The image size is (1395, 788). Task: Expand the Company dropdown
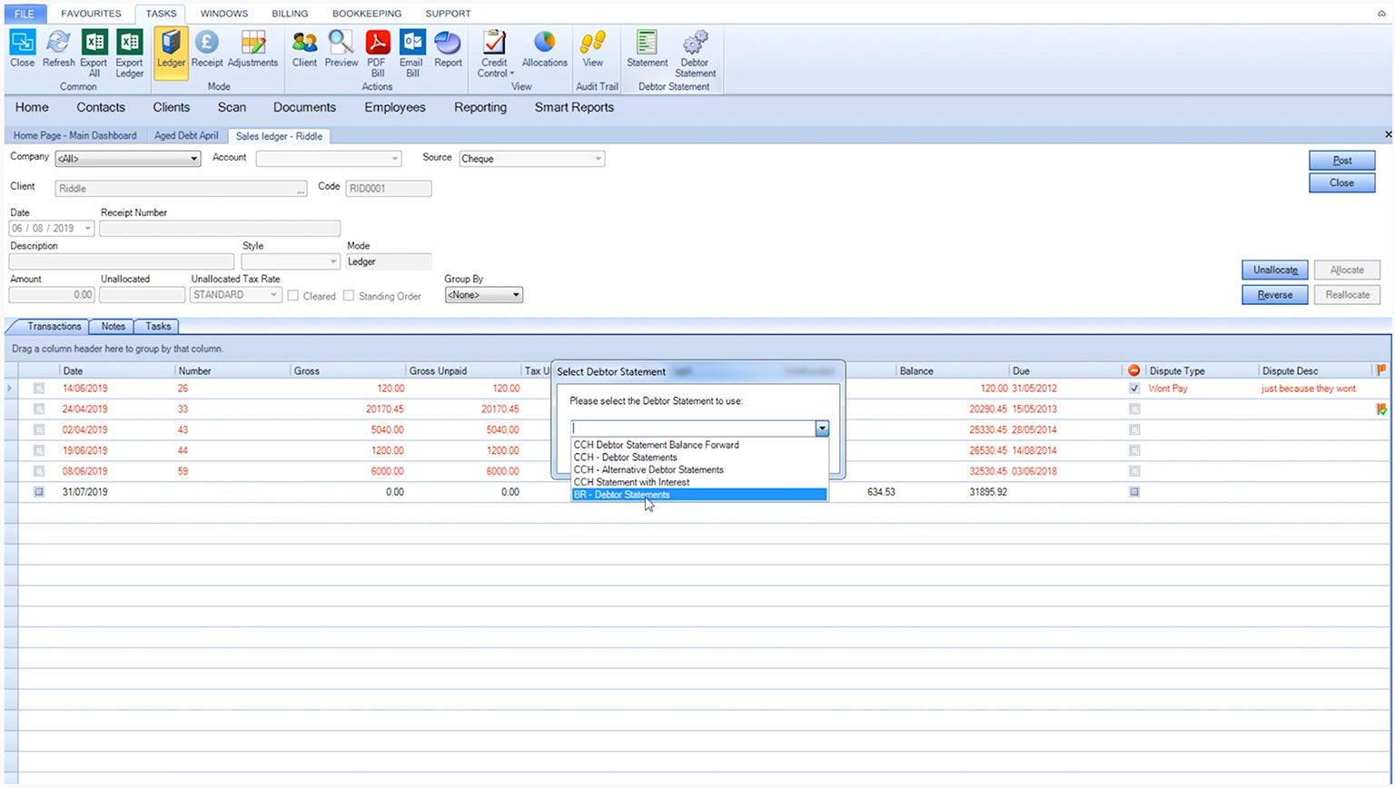tap(193, 159)
